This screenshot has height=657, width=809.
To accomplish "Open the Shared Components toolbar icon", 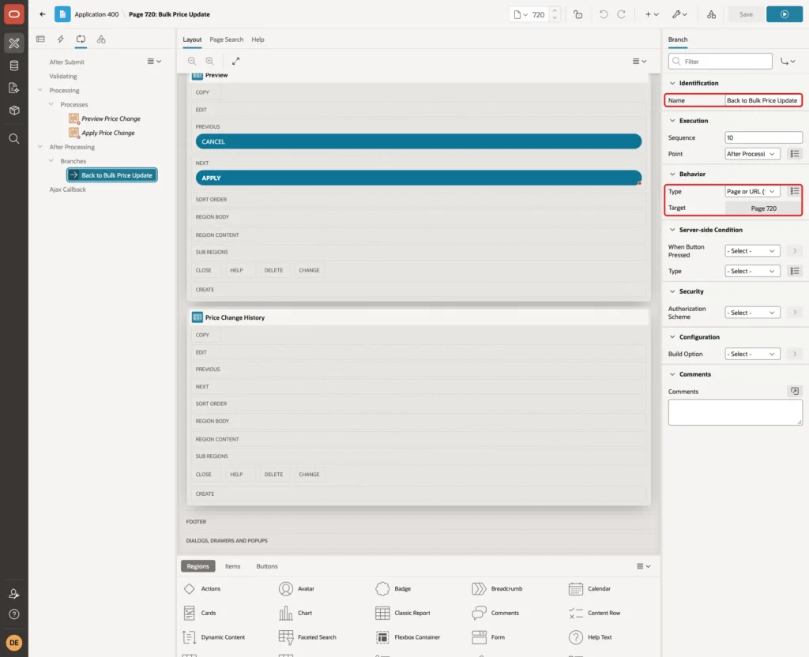I will point(712,14).
